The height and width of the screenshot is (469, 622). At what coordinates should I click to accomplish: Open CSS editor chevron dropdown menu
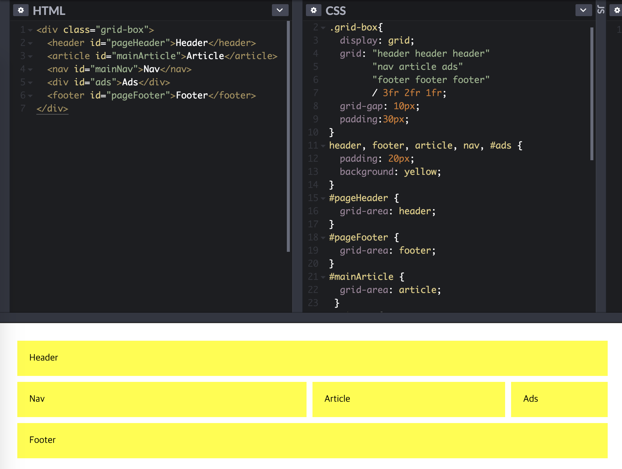pyautogui.click(x=583, y=10)
